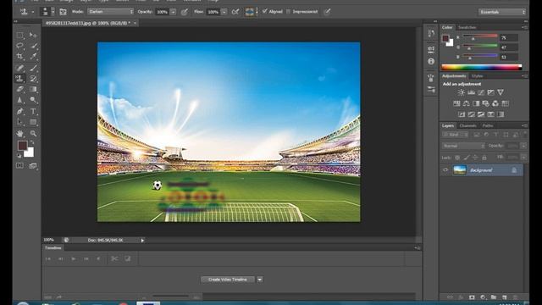
Task: Select the Sharpen/Blur tool
Action: pos(20,100)
